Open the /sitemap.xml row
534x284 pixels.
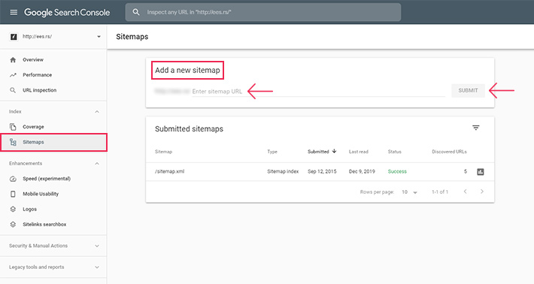pos(320,172)
